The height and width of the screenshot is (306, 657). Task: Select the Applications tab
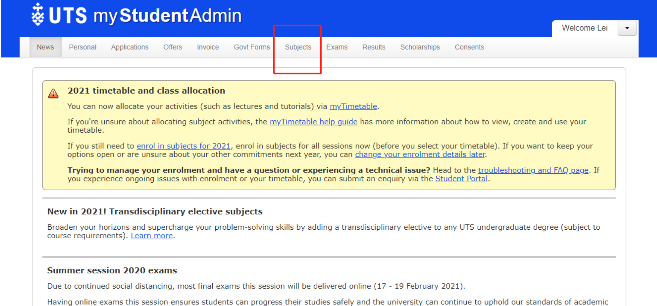tap(130, 47)
